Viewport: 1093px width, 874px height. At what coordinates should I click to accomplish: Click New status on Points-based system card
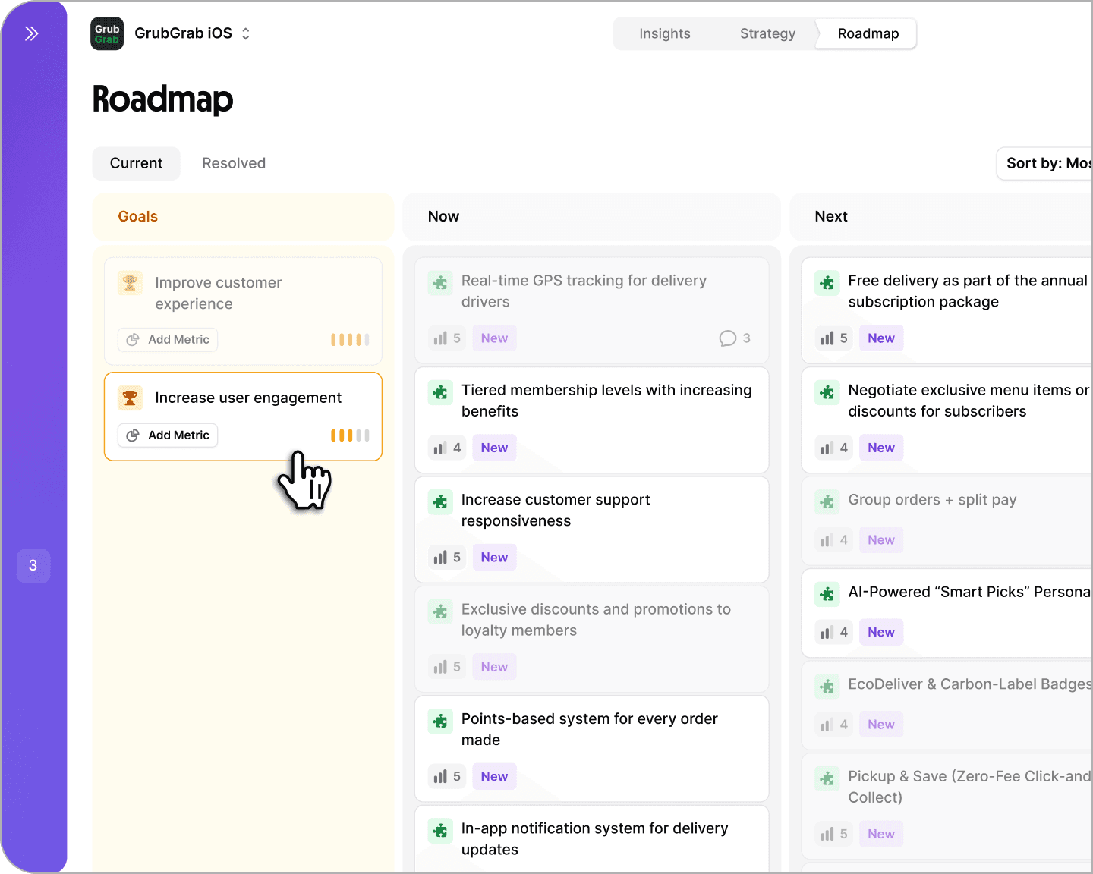(x=494, y=776)
